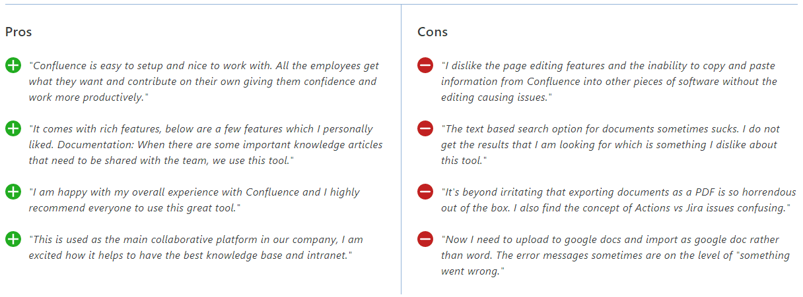Click red minus icon beside "text based search" review
Viewport: 803px width, 297px height.
(425, 128)
